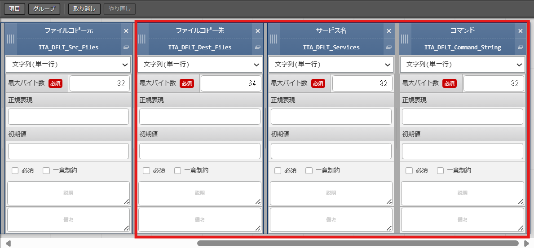Click the 初期値 input in ファイルコピー先 column
The height and width of the screenshot is (248, 534).
click(200, 151)
